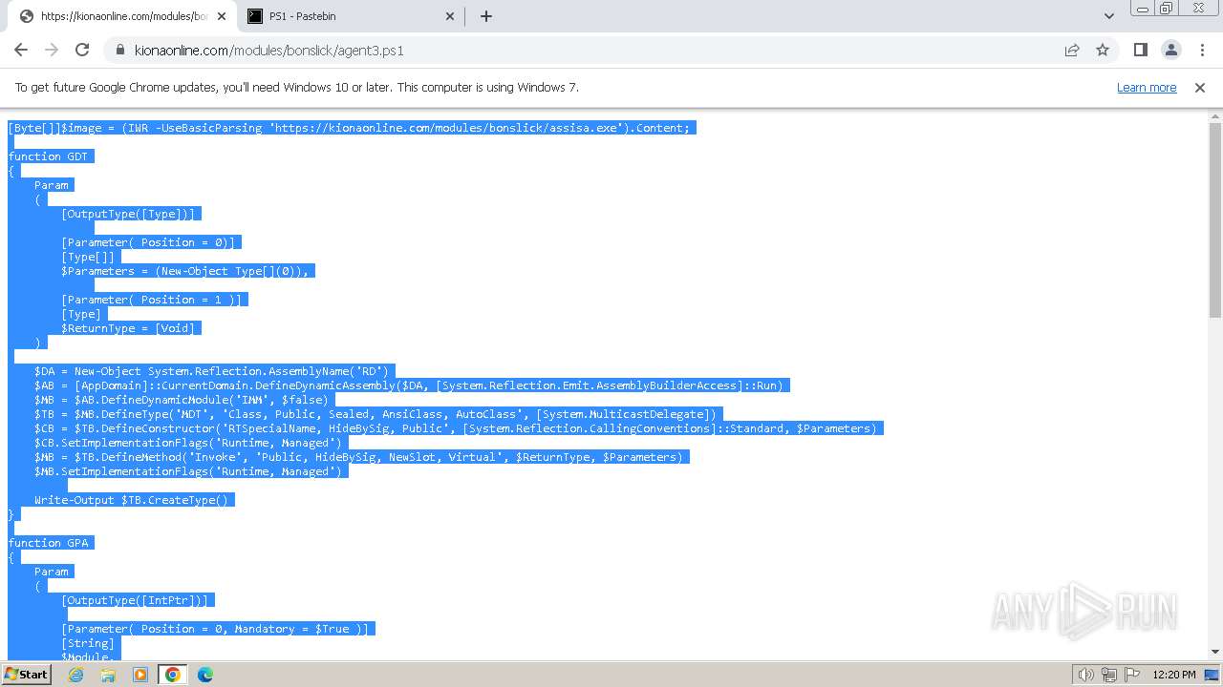Open the Windows Start menu

coord(26,674)
